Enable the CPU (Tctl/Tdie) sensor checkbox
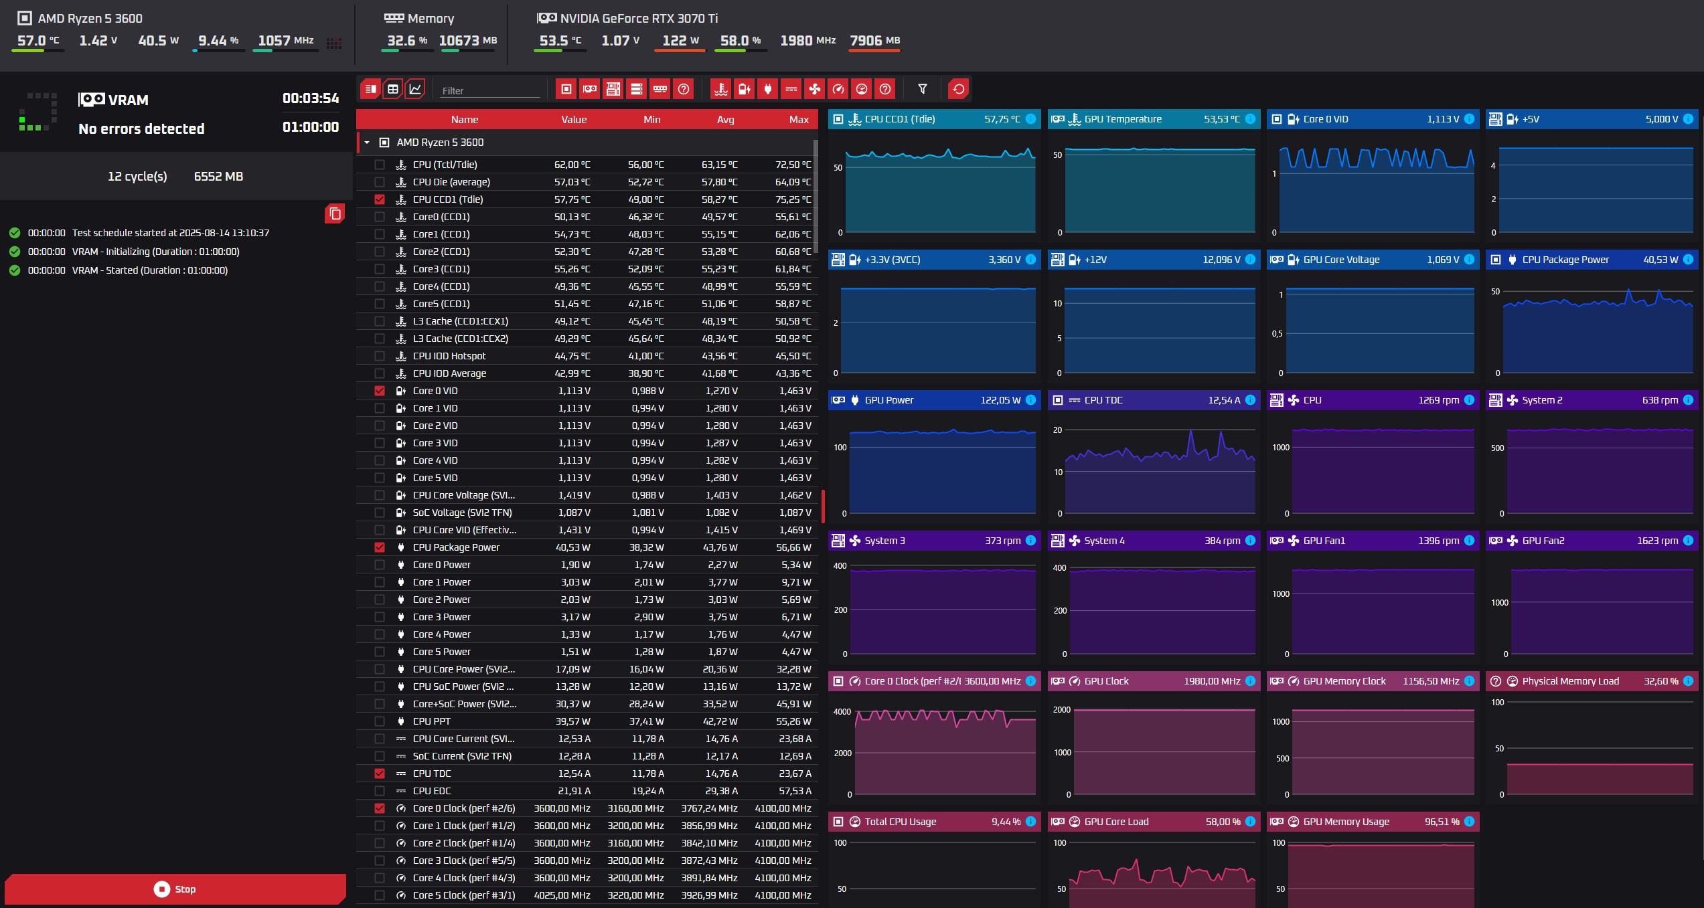 [381, 164]
